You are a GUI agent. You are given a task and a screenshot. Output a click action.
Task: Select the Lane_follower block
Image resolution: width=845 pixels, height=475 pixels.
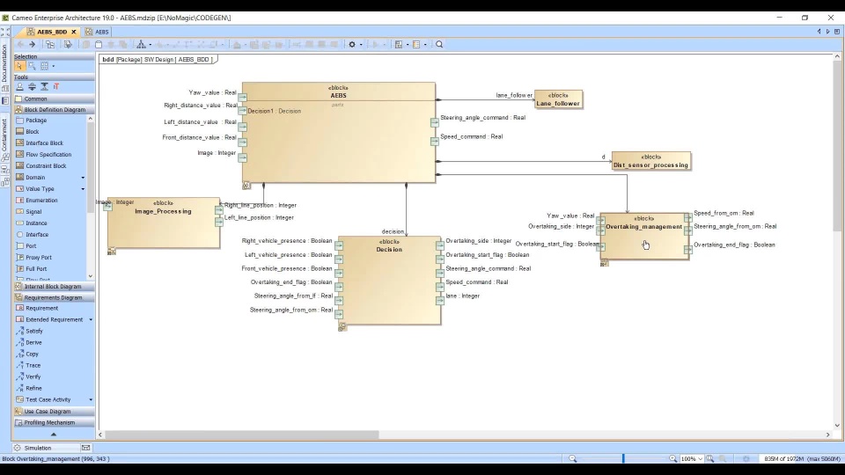[558, 99]
